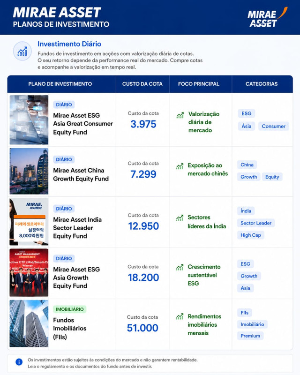Select the CATEGORIAS column header
Screen dimensions: 300x375
click(x=262, y=84)
